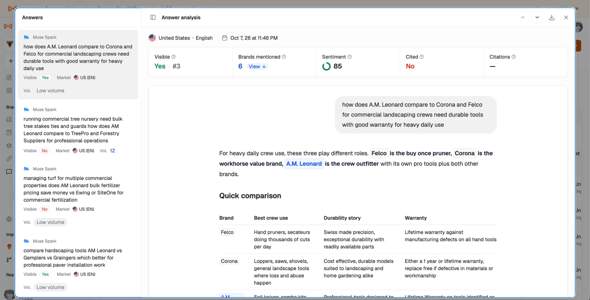
Task: Click the Low volume badge on hardscaping answer
Action: 50,287
